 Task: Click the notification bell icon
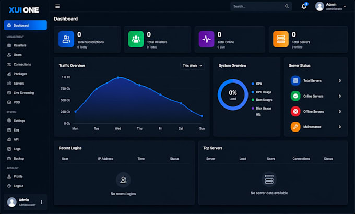coord(304,7)
